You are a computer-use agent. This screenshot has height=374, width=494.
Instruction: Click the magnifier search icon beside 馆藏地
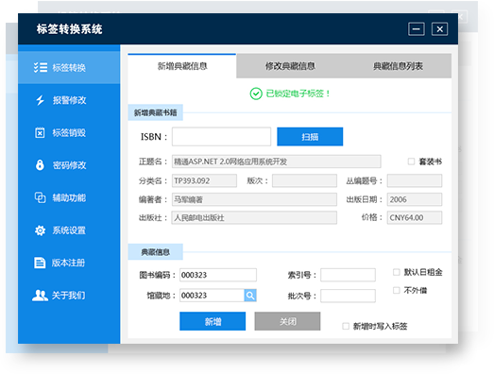click(250, 296)
